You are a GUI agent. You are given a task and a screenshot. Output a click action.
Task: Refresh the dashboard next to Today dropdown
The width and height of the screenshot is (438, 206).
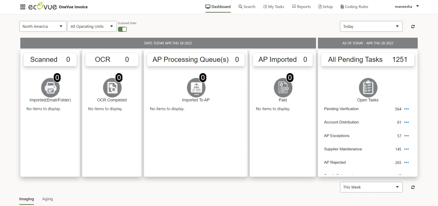pos(413,26)
